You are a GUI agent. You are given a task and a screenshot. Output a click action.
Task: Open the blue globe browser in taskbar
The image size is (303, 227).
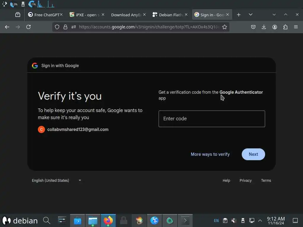[x=154, y=220]
